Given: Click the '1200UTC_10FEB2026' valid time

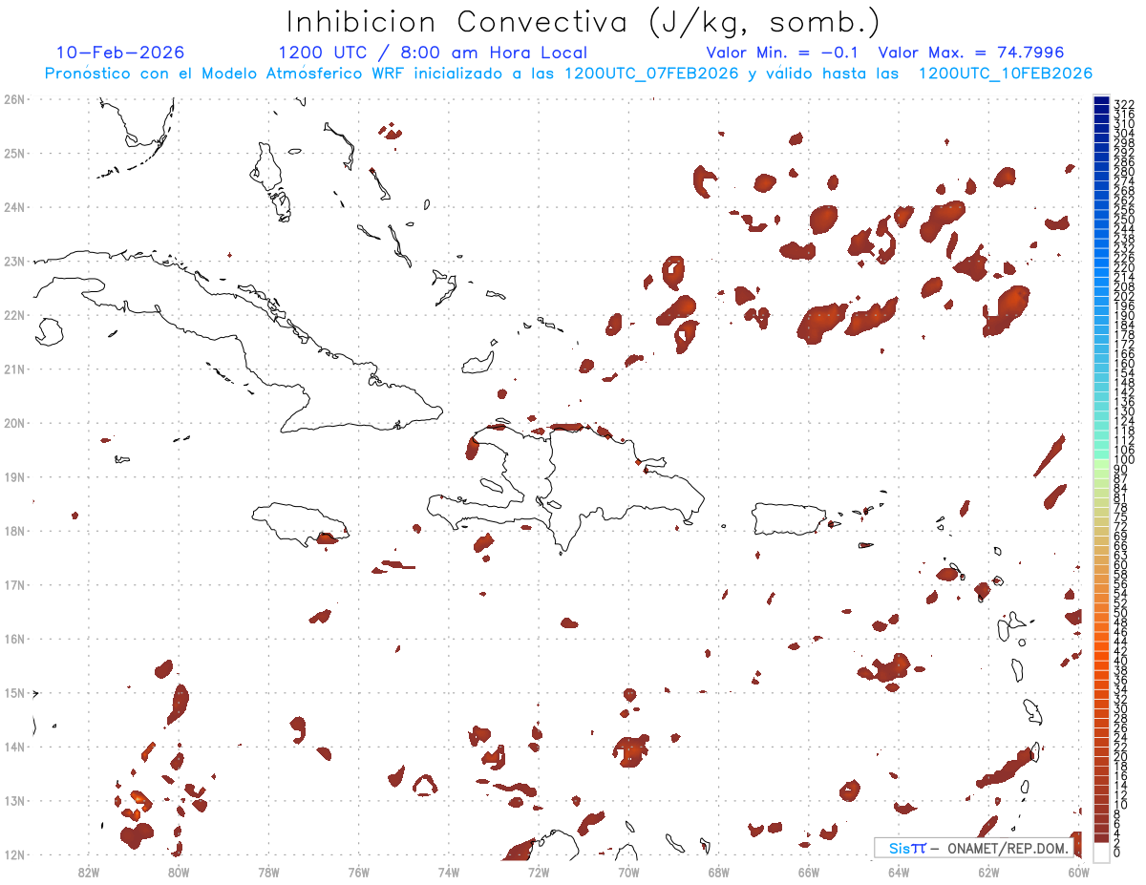Looking at the screenshot, I should tap(1006, 74).
